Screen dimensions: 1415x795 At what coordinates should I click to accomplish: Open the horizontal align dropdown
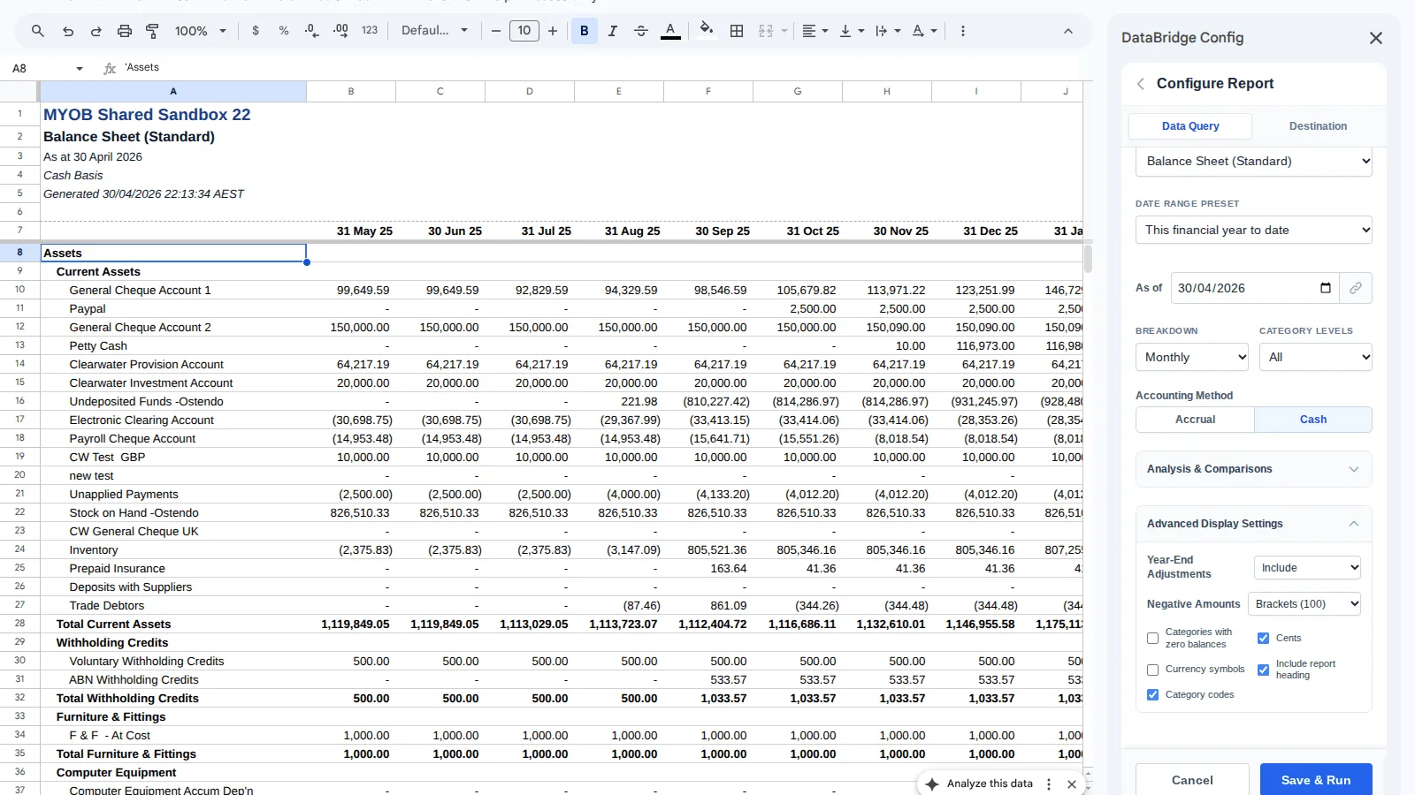(815, 31)
